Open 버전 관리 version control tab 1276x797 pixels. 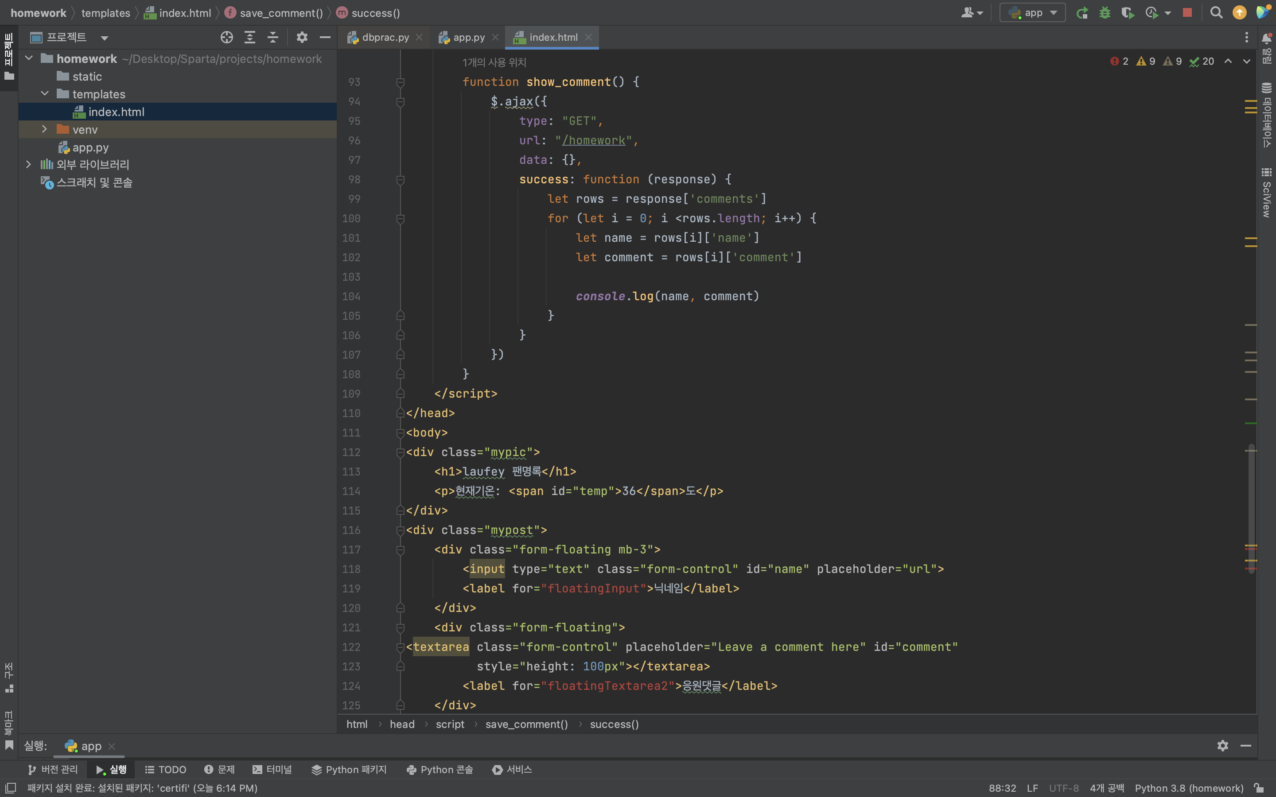(x=53, y=769)
